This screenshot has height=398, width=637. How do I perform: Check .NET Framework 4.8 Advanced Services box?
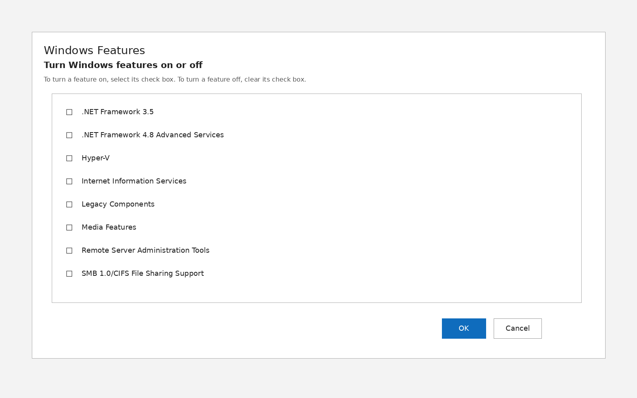[x=69, y=135]
